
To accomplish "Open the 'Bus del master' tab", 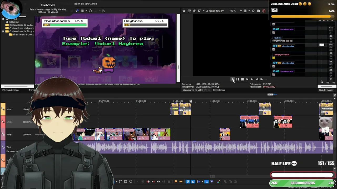I will tap(326, 90).
